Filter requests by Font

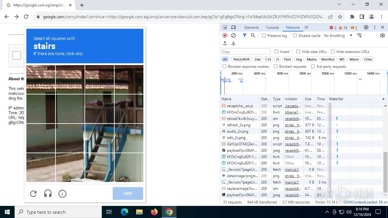coord(287,59)
